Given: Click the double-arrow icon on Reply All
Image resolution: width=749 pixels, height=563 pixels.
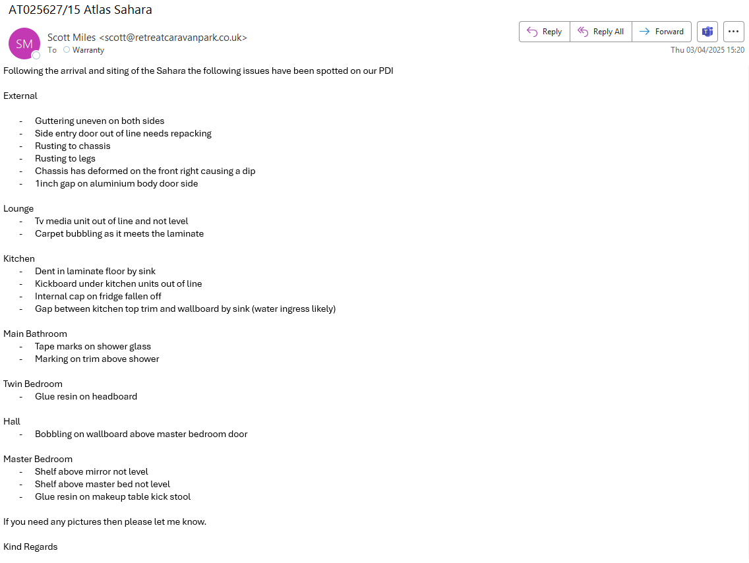Looking at the screenshot, I should tap(582, 32).
